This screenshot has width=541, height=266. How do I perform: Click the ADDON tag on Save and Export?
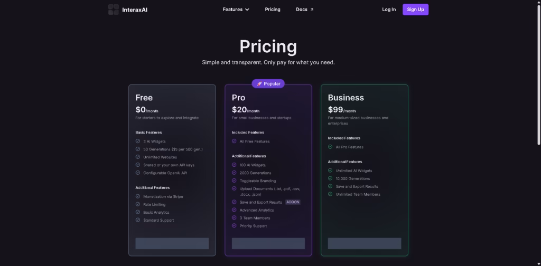(293, 202)
